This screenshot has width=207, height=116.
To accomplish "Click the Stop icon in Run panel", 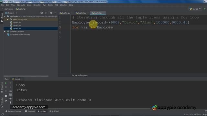I will 6,87.
